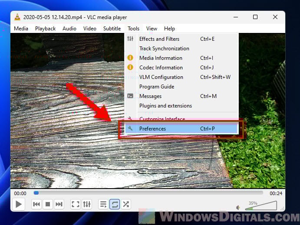Click the Messages console icon
Viewport: 300px width, 225px height.
click(x=130, y=96)
